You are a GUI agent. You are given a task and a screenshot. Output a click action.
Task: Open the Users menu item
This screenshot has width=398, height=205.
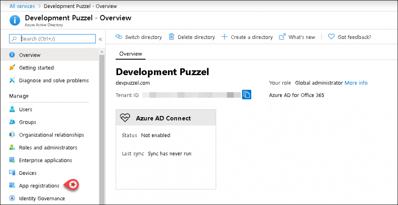click(x=26, y=109)
